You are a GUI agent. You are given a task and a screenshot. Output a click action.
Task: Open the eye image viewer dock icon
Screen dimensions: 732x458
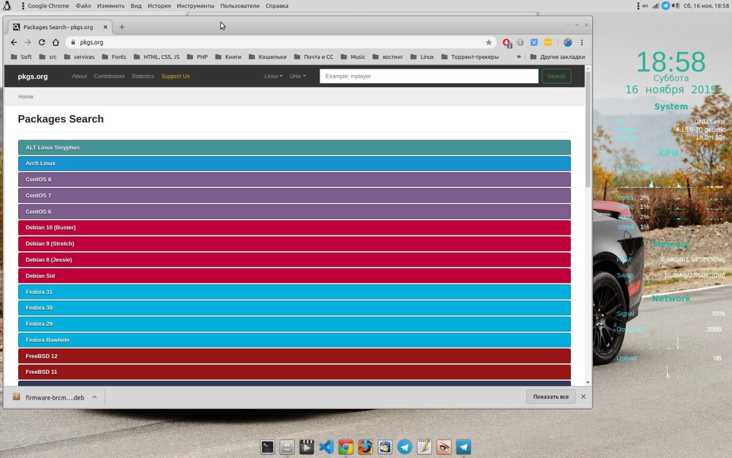tap(444, 447)
